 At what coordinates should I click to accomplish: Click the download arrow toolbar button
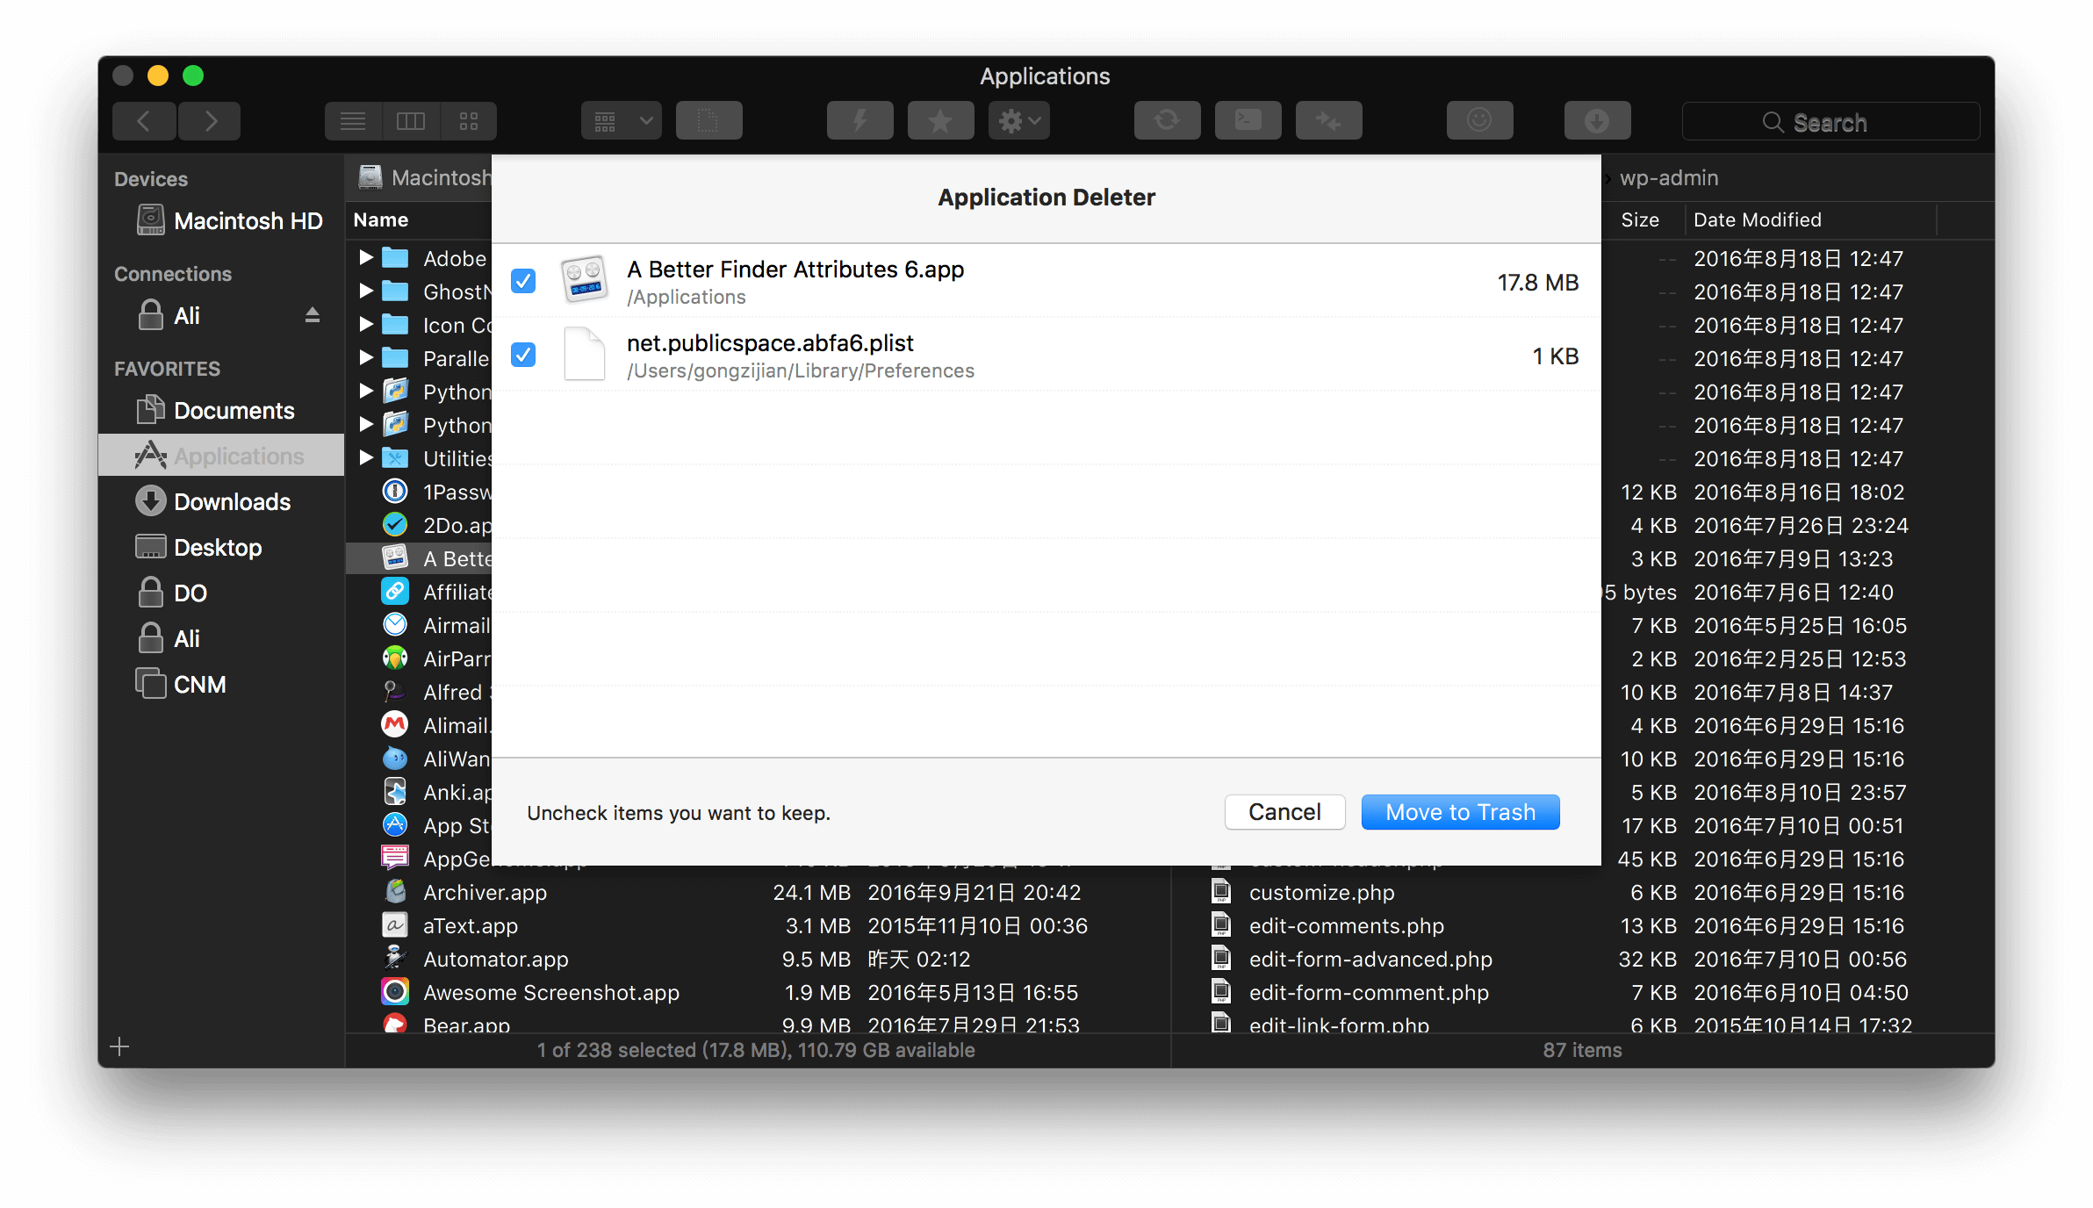pyautogui.click(x=1597, y=121)
